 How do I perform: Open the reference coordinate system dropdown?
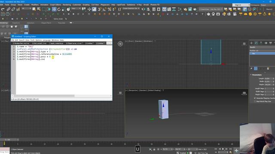click(x=76, y=9)
